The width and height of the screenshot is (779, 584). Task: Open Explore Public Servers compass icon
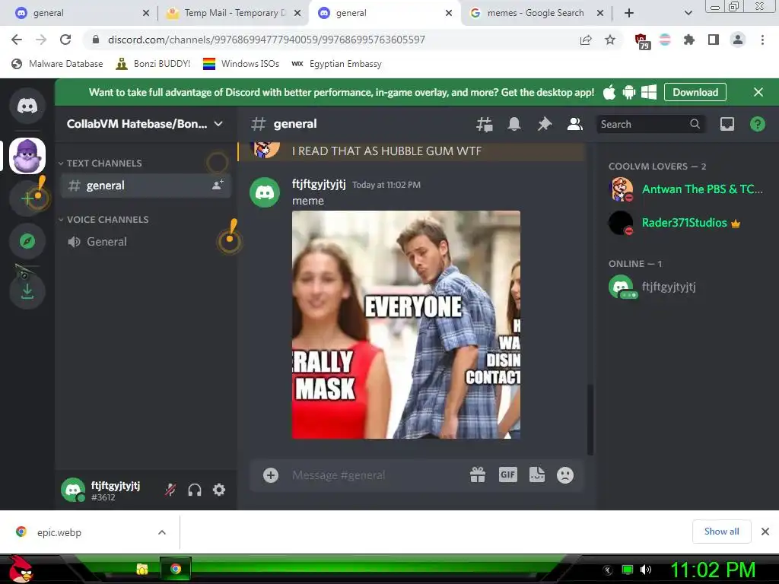tap(27, 241)
